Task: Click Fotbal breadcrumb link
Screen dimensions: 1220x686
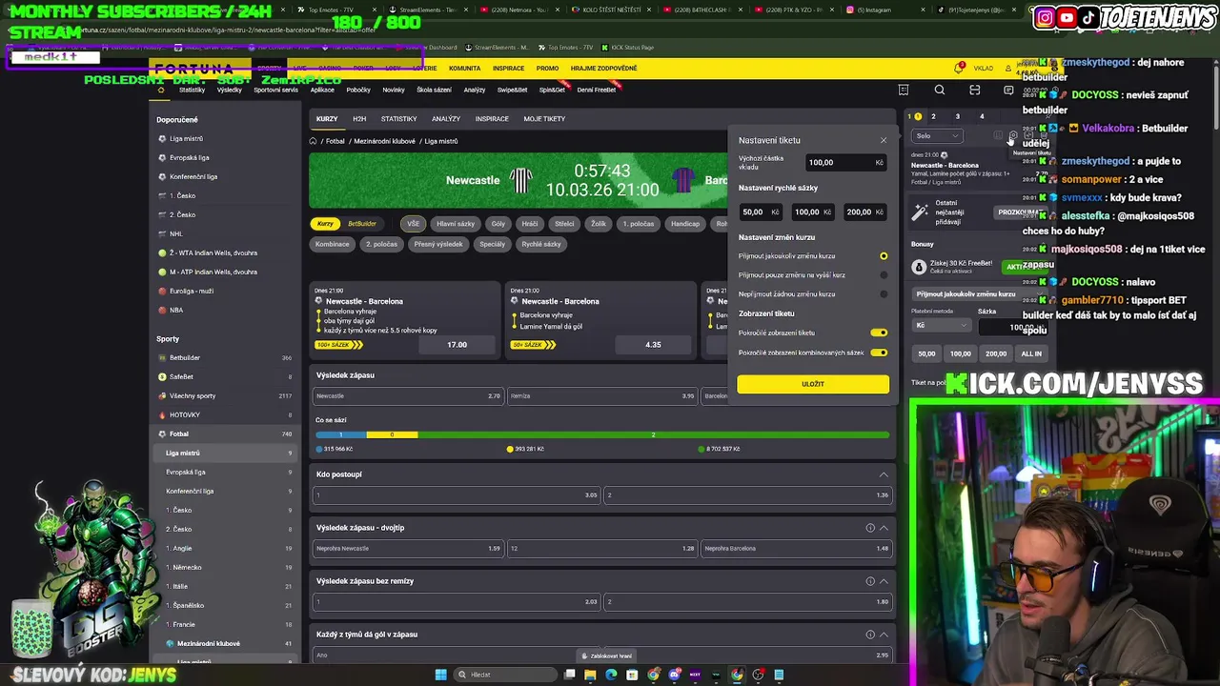Action: pos(335,141)
